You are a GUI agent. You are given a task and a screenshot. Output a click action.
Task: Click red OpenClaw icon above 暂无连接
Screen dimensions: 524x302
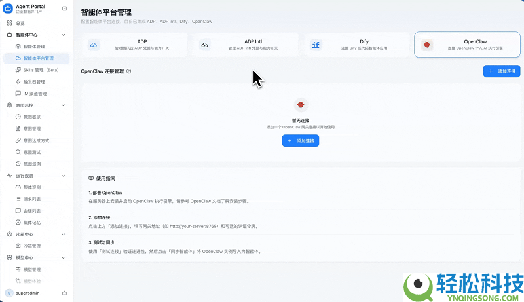tap(301, 105)
